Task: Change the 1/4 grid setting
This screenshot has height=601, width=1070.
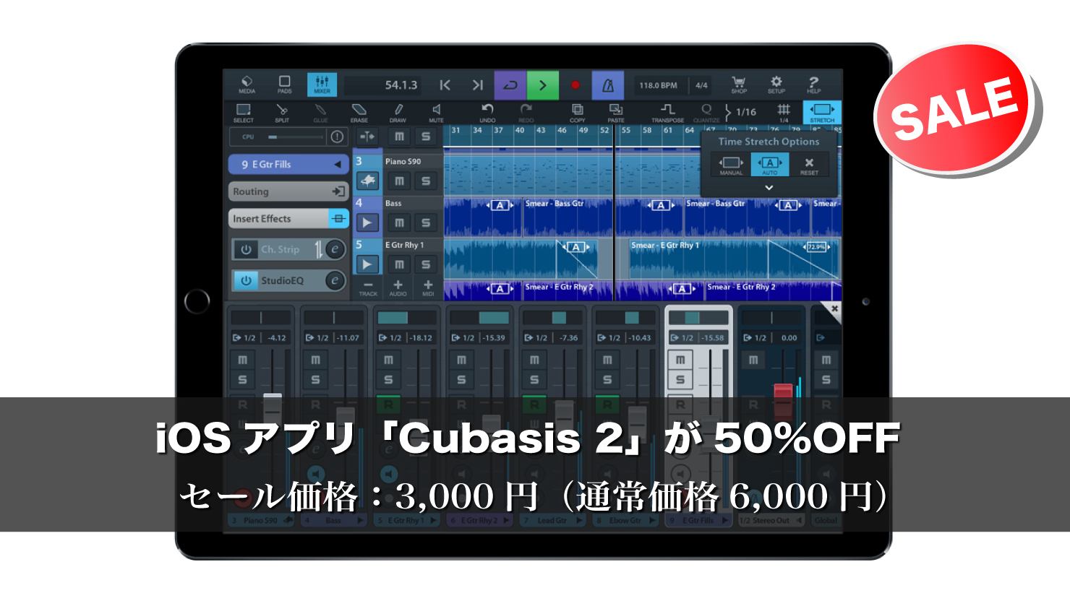Action: [x=784, y=112]
